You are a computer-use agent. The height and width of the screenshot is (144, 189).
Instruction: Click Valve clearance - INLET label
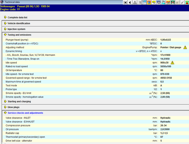pos(18,118)
